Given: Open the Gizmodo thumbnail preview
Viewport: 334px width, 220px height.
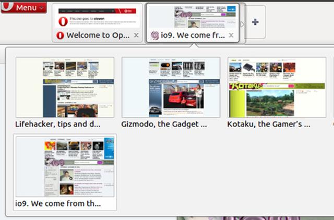Looking at the screenshot, I should 171,87.
